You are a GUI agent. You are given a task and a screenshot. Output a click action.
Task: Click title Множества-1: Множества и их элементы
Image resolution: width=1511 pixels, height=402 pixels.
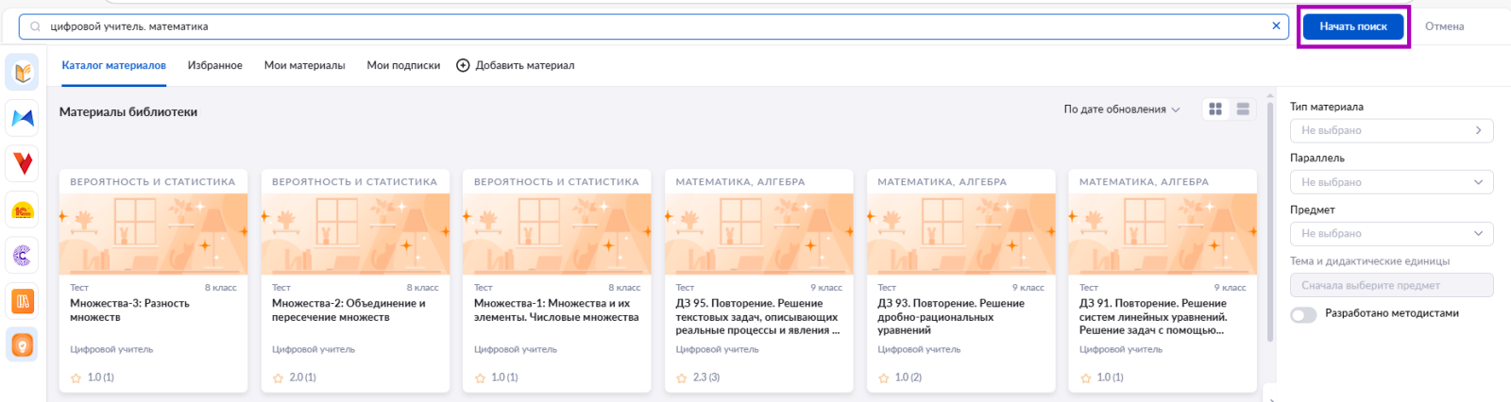coord(556,310)
